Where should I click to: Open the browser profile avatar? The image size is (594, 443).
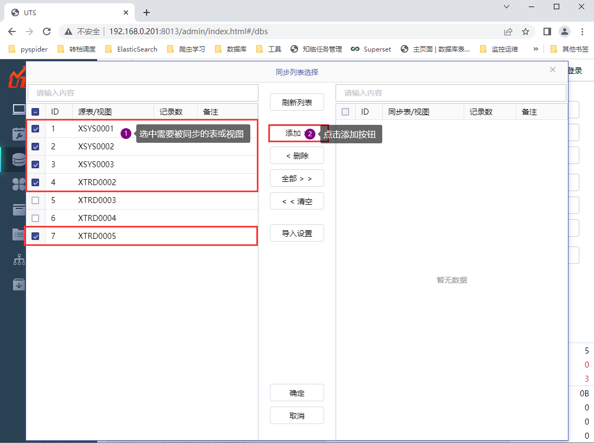(565, 31)
